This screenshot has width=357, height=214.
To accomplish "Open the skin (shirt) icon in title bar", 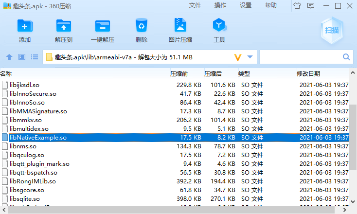I will click(x=297, y=6).
